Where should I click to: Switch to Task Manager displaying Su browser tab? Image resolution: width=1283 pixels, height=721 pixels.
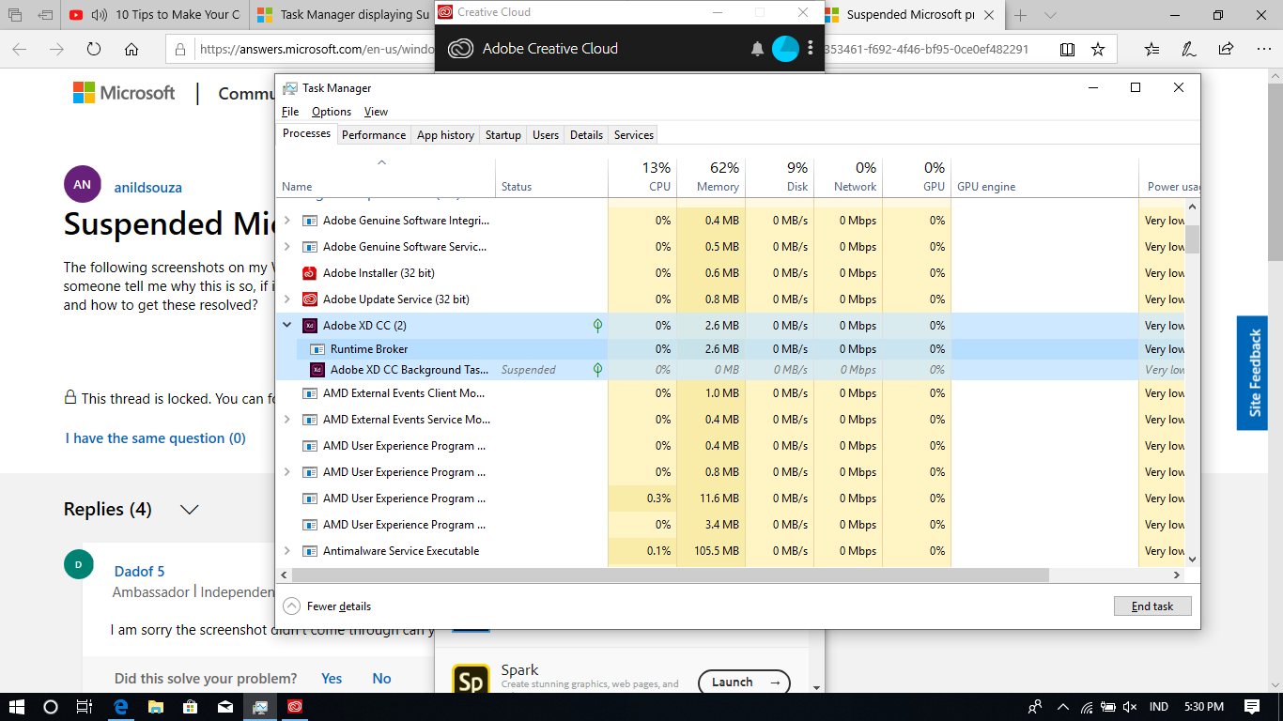pyautogui.click(x=341, y=15)
